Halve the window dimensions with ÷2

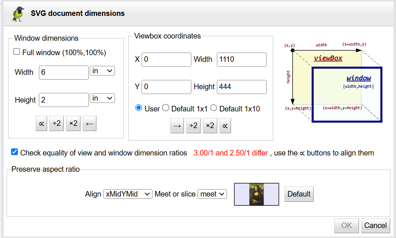pos(57,124)
